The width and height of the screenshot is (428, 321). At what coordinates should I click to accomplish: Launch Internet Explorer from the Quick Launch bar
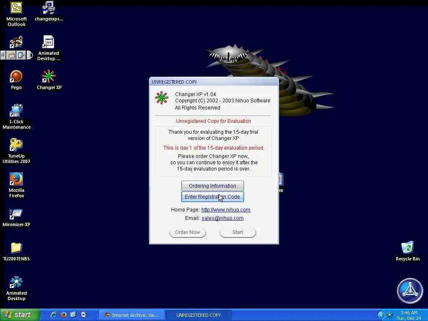53,315
